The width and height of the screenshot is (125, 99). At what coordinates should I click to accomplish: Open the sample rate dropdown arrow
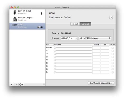click(76, 38)
